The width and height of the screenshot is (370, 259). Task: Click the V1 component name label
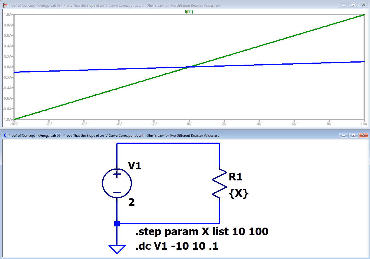[x=134, y=166]
